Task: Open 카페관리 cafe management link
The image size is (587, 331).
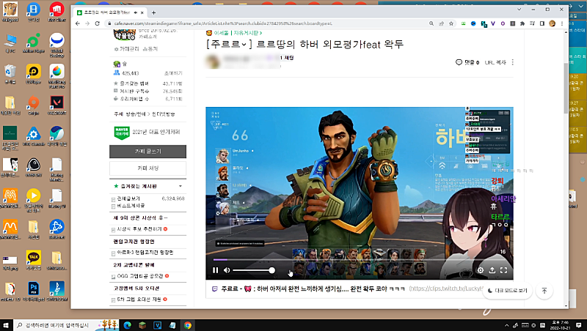Action: (127, 49)
